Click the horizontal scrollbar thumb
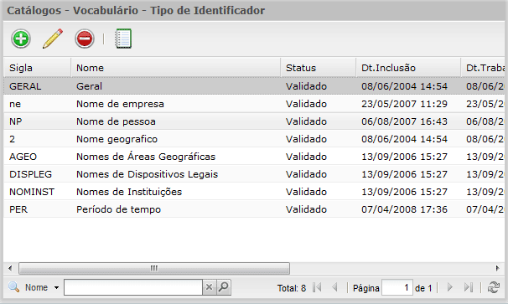Viewport: 508px width, 304px height. [x=154, y=268]
